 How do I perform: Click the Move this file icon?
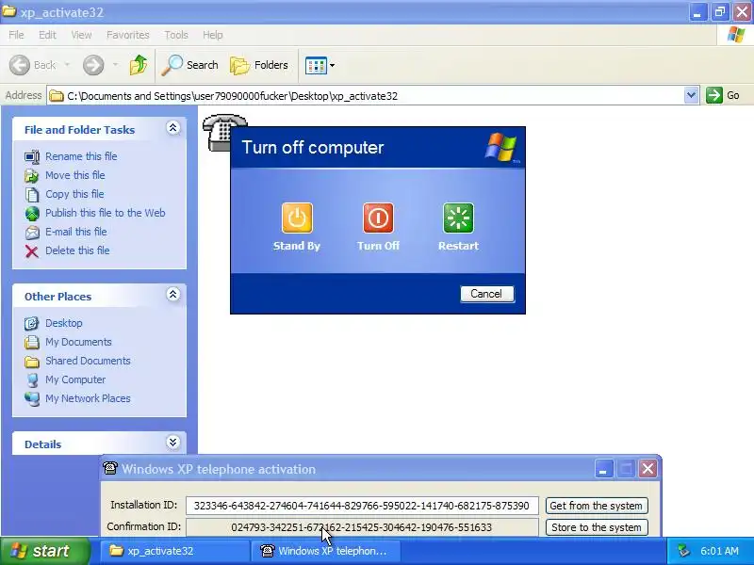(32, 175)
